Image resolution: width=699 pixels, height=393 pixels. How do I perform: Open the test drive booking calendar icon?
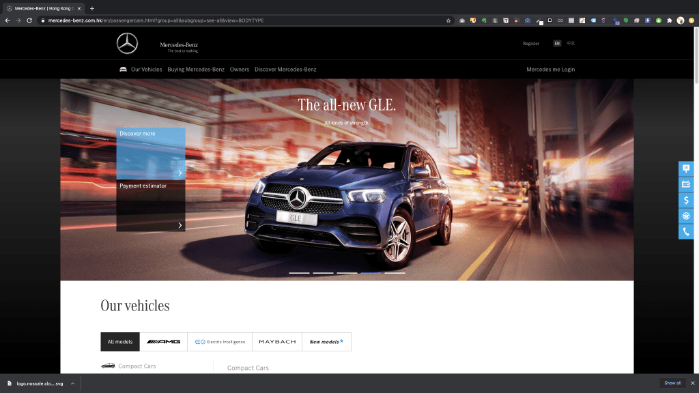point(686,184)
